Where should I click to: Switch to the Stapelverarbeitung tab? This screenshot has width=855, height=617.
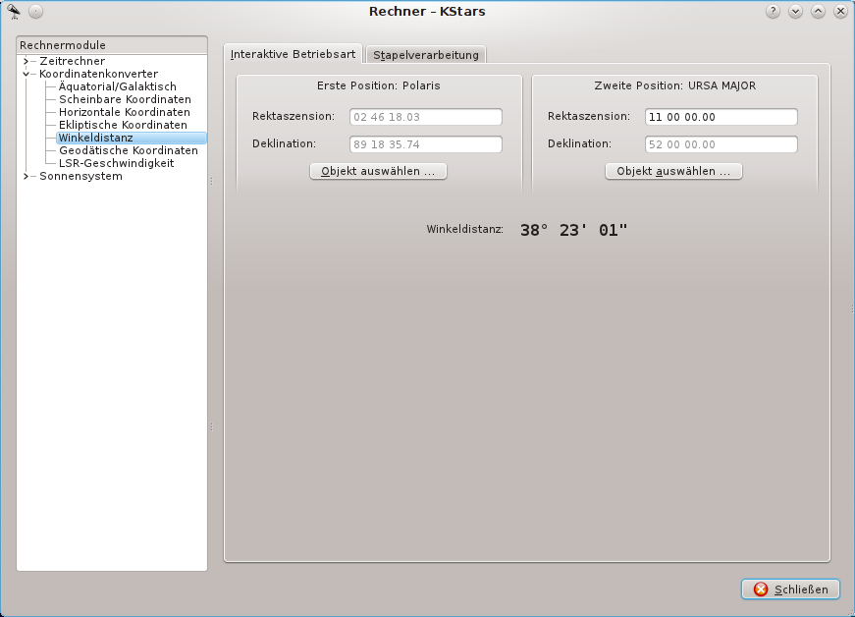point(426,55)
